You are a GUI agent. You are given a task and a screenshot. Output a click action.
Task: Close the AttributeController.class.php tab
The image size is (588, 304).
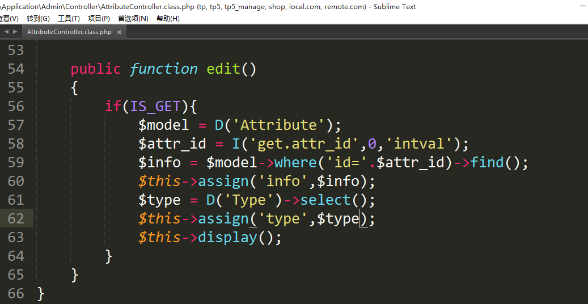[x=119, y=32]
